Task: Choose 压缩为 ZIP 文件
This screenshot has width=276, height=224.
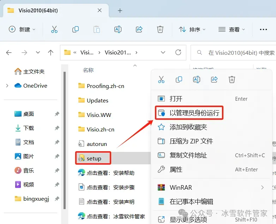Action: click(x=211, y=141)
